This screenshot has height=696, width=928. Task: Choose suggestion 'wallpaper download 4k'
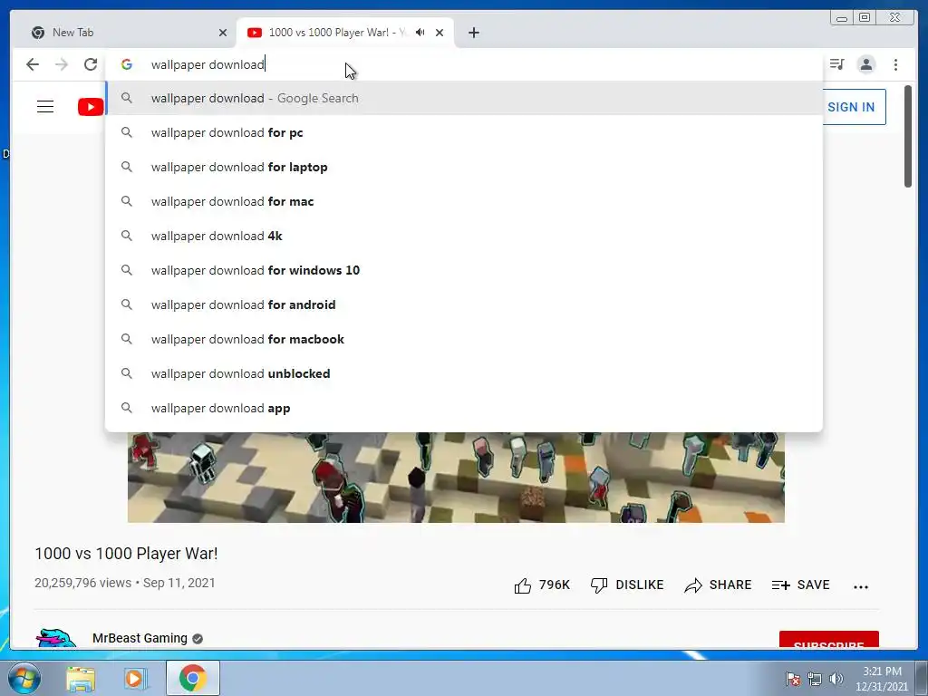pos(464,236)
